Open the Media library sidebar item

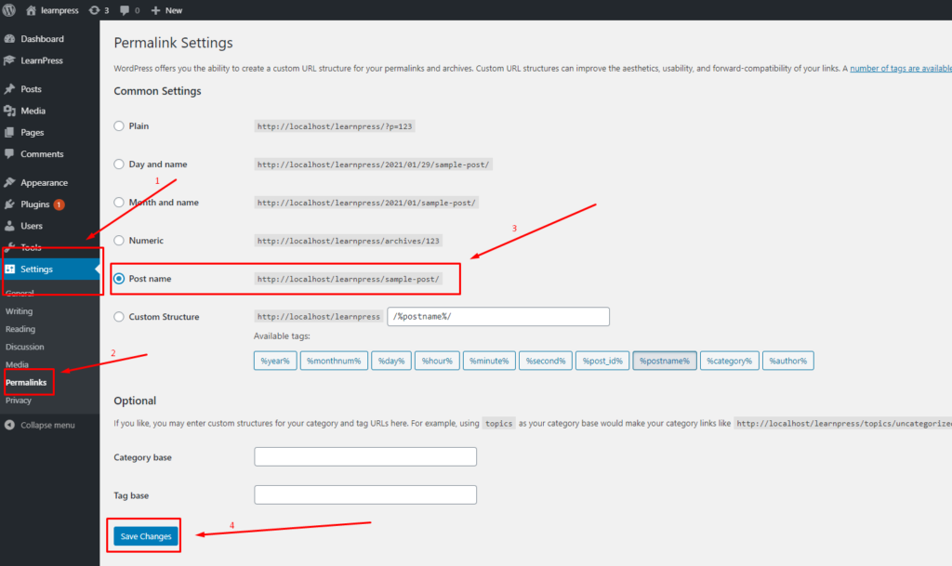pyautogui.click(x=33, y=111)
